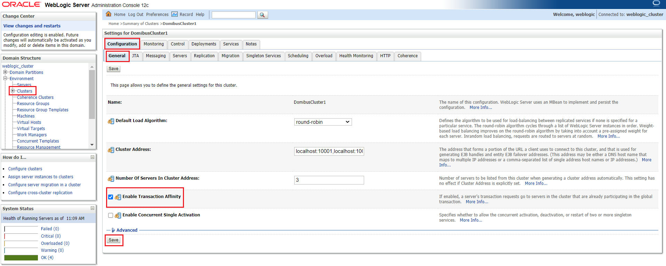The width and height of the screenshot is (666, 266).
Task: Check Enable Concurrent Single Activation checkbox
Action: 111,215
